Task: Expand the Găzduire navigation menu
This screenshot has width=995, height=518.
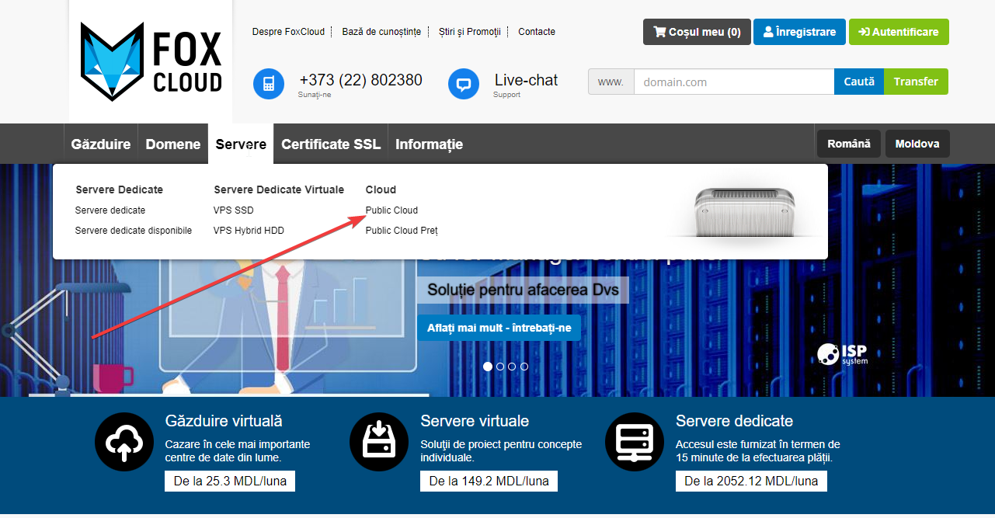Action: (101, 144)
